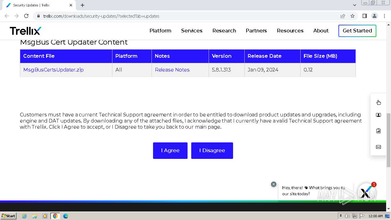
Task: Click the Version column header
Action: pos(227,56)
